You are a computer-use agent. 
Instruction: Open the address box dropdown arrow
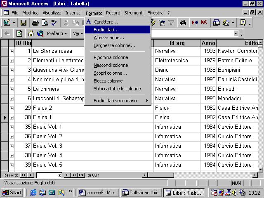click(x=236, y=33)
